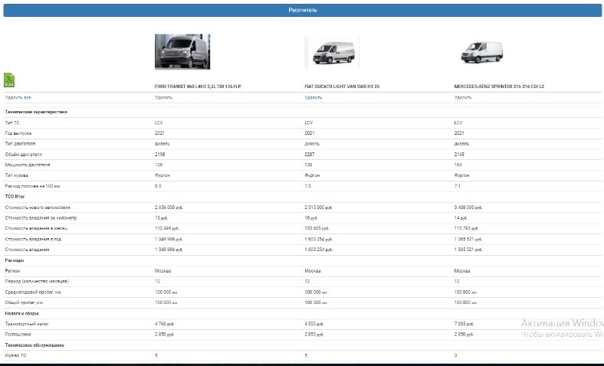Delete the Ford Transit column via Удалить

tap(163, 98)
